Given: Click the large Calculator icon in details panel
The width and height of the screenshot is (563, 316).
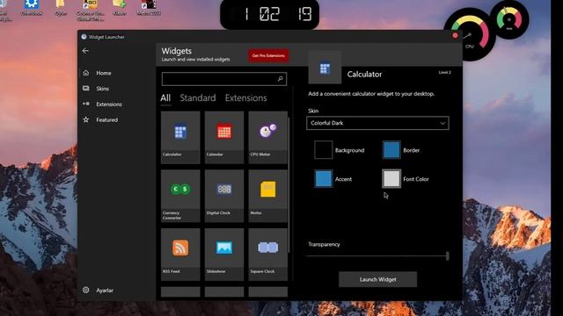Looking at the screenshot, I should tap(325, 68).
